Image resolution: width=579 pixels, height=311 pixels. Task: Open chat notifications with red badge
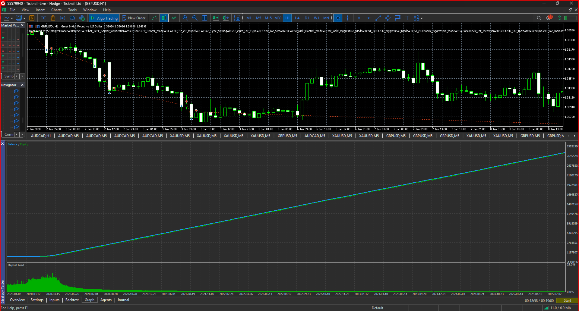[549, 18]
